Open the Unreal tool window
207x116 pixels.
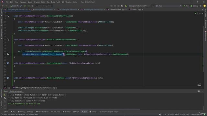click(93, 112)
